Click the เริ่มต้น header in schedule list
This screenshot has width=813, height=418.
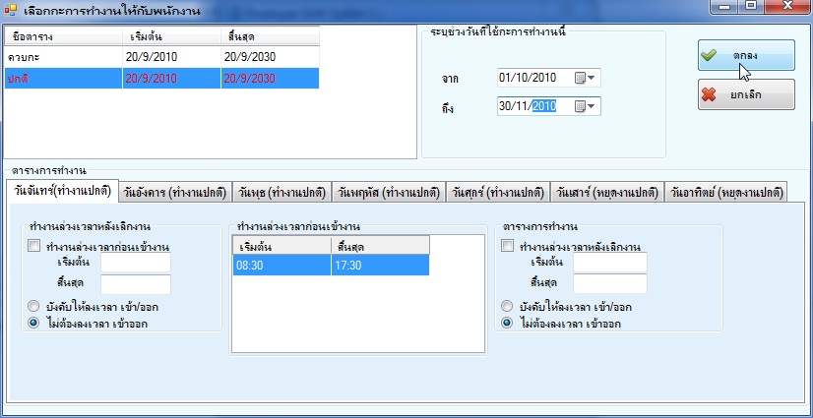pyautogui.click(x=171, y=36)
